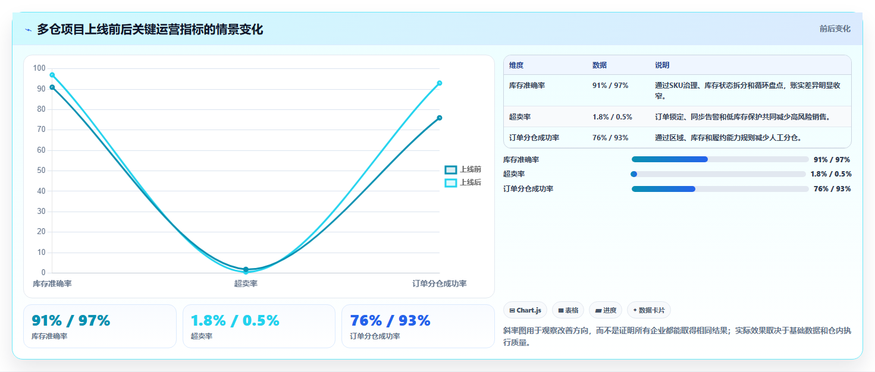The image size is (875, 372).
Task: Toggle the 上线前 legend item
Action: click(x=463, y=169)
